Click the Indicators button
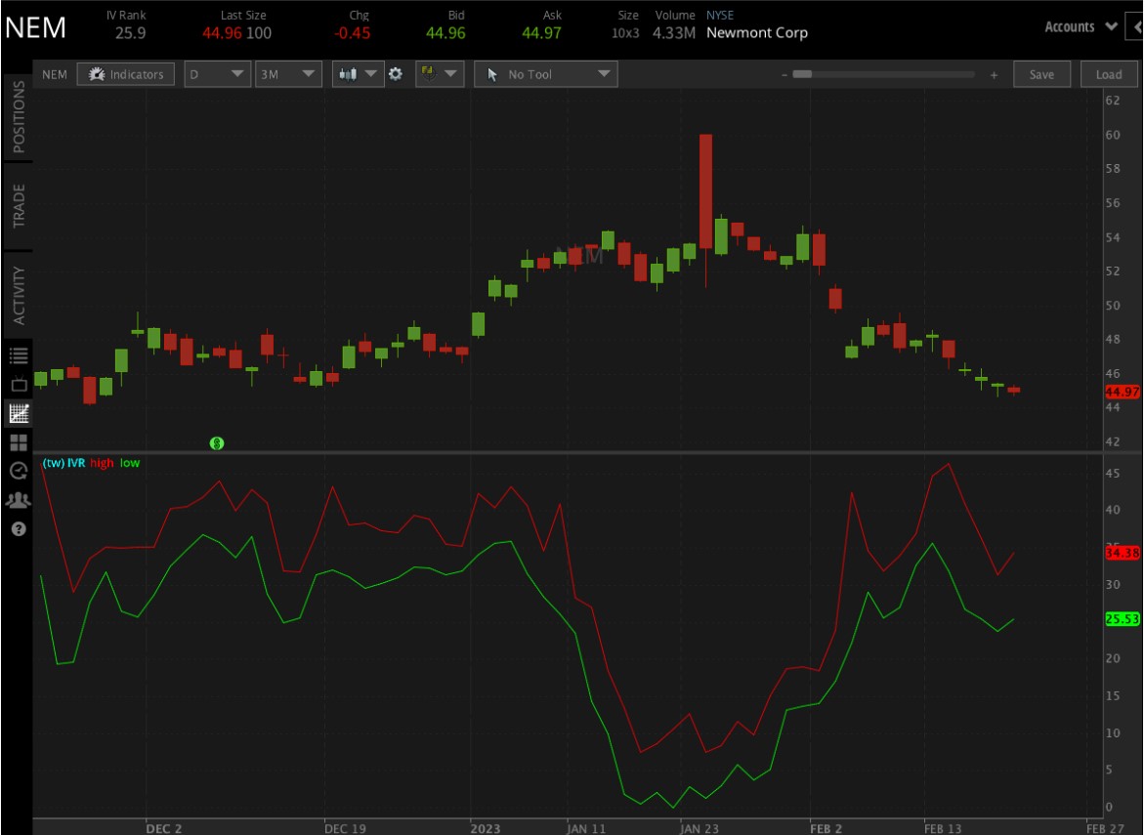 [x=127, y=74]
